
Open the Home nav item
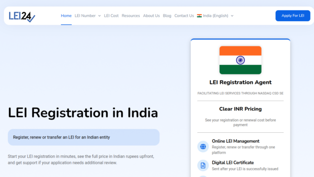[66, 16]
